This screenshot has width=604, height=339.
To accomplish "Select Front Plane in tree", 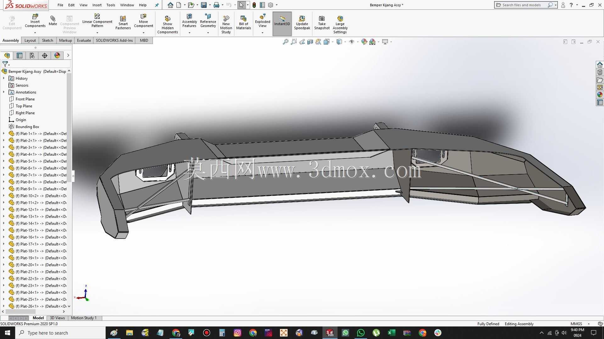I will [x=25, y=99].
